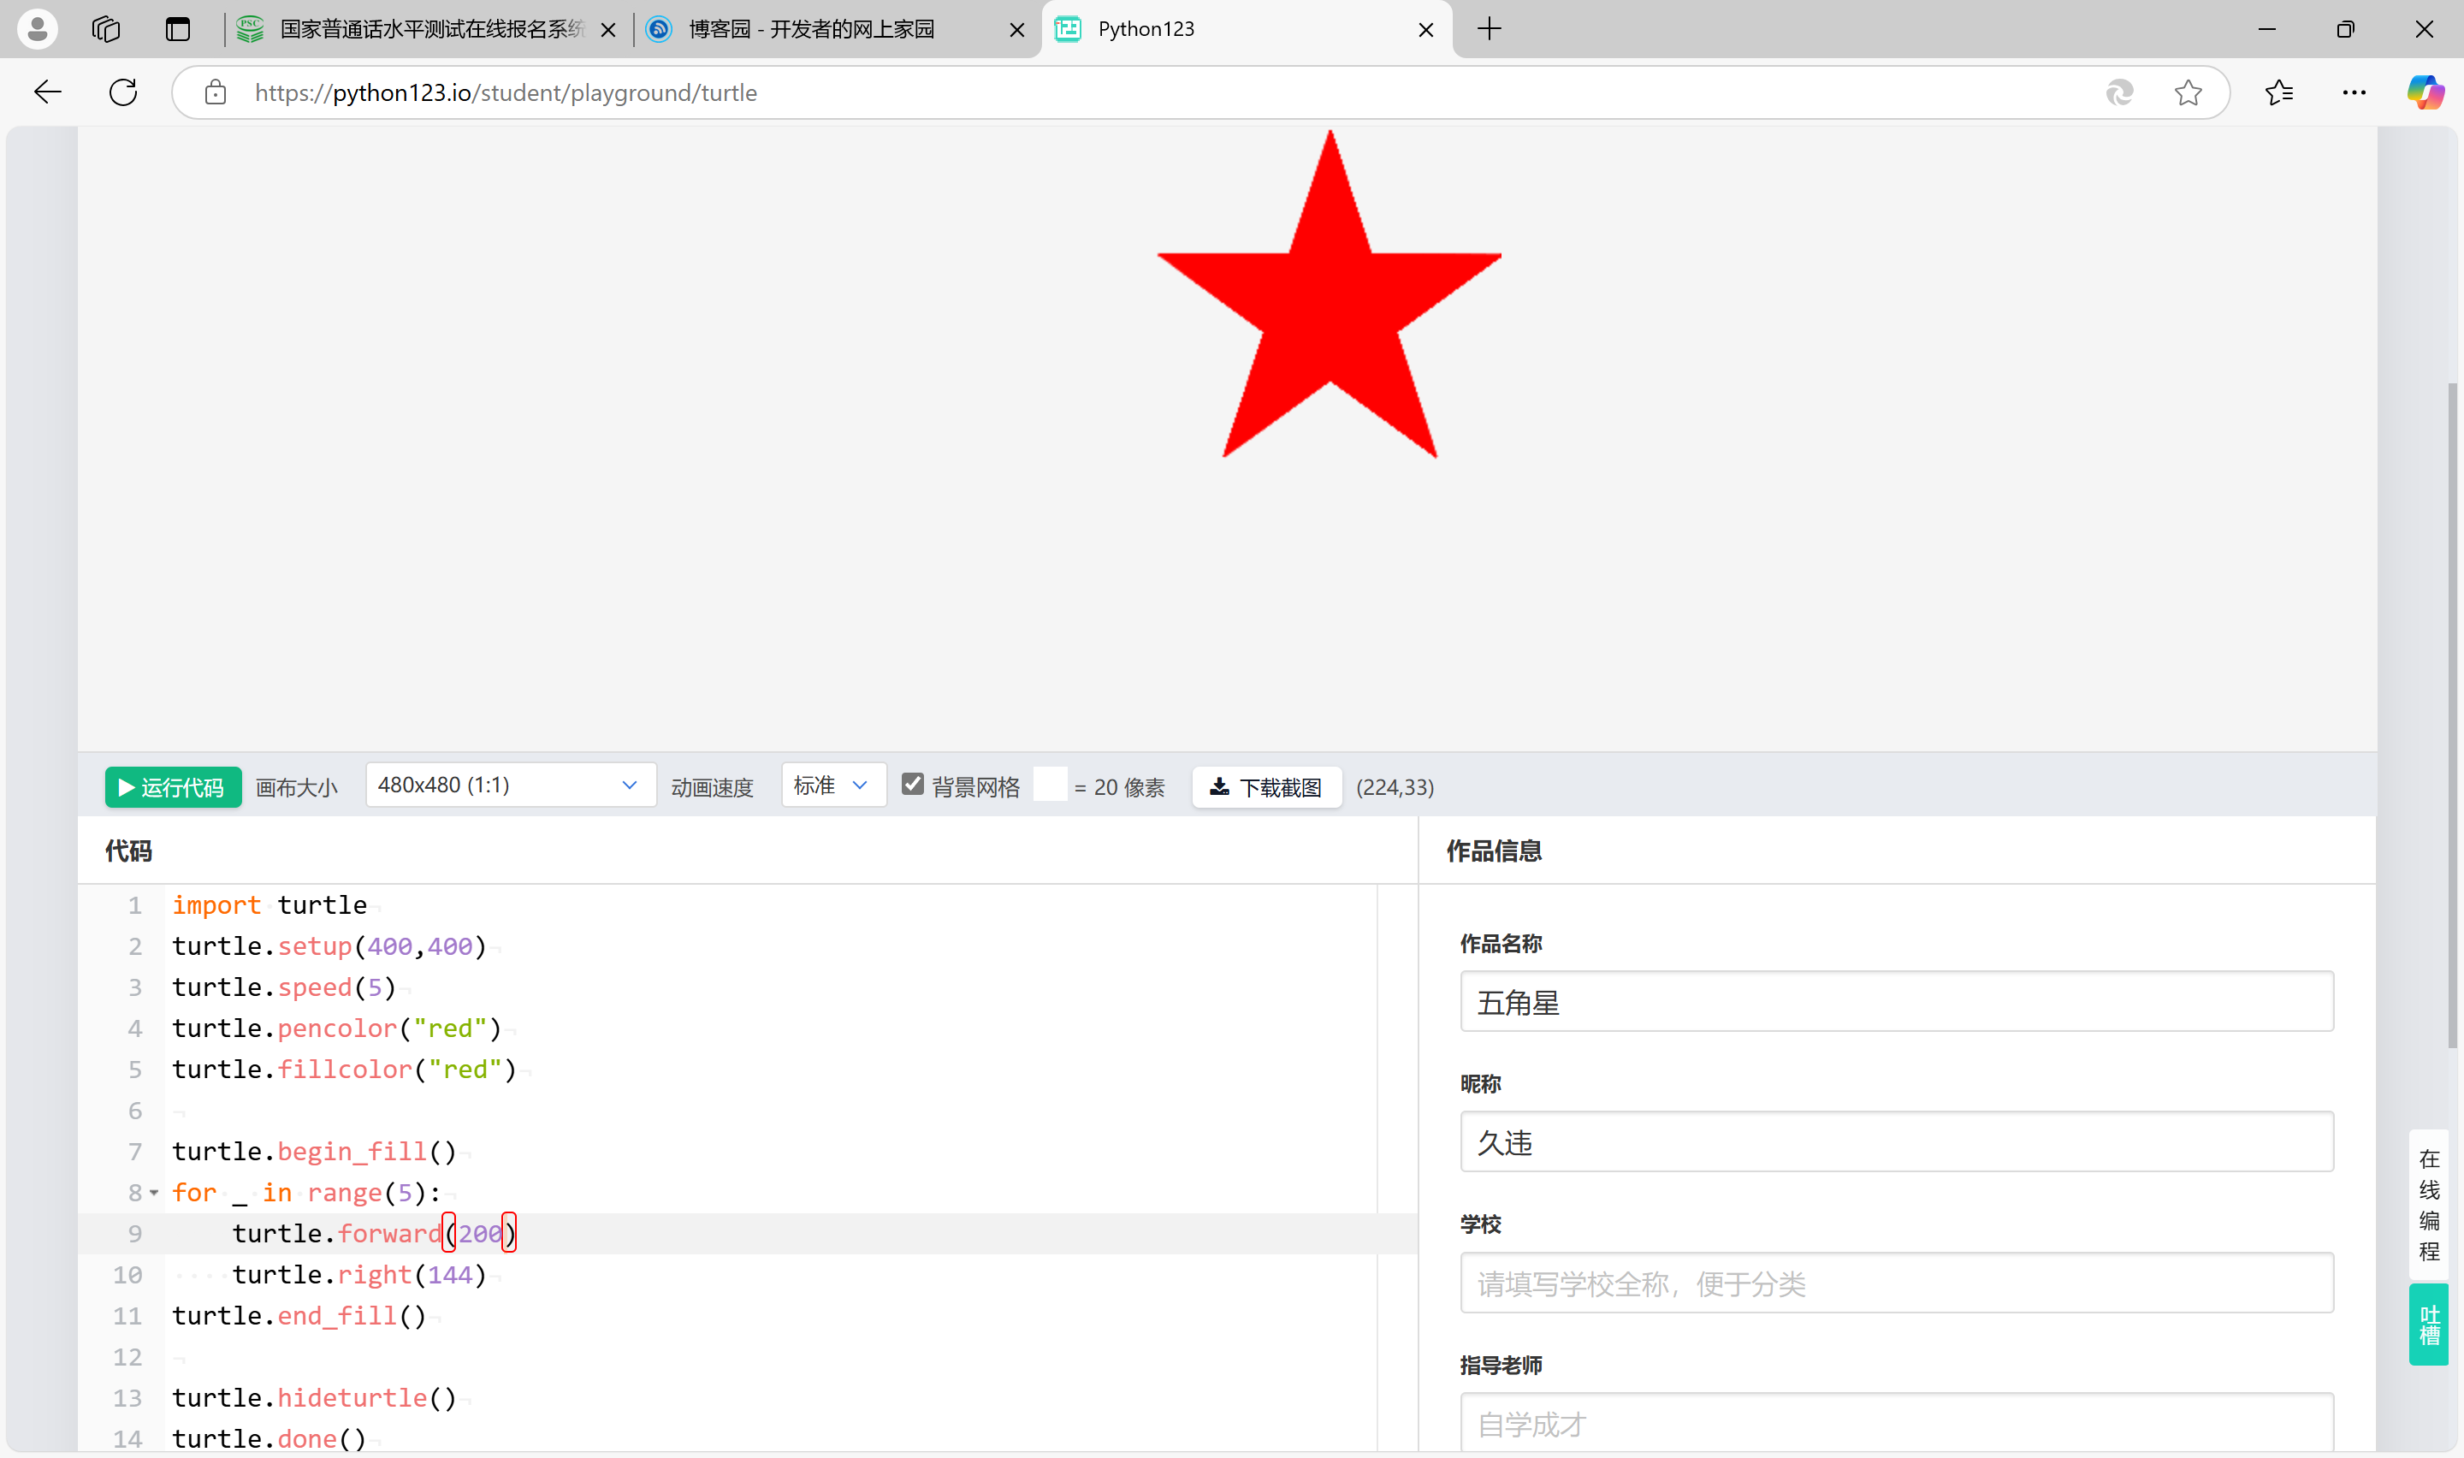Click code line 'turtle.pencolor("red")'
The height and width of the screenshot is (1458, 2464).
pyautogui.click(x=337, y=1028)
